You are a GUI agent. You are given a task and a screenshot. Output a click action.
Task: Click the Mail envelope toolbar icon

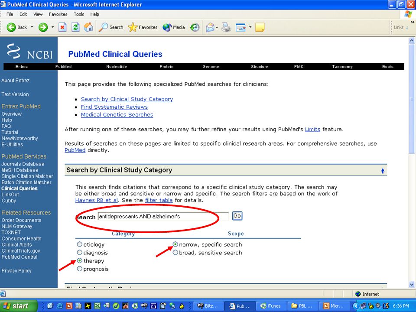pyautogui.click(x=210, y=27)
